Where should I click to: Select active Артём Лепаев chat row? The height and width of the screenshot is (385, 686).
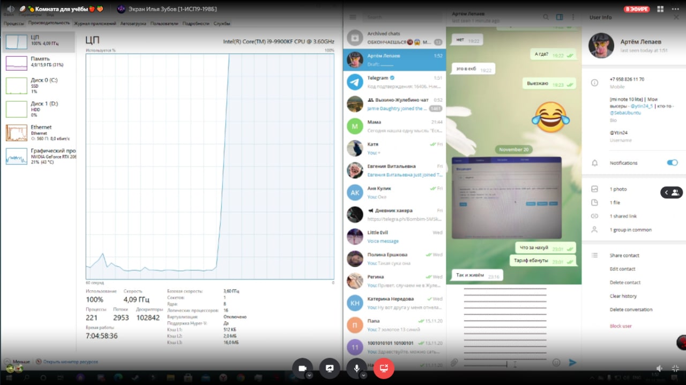point(394,60)
